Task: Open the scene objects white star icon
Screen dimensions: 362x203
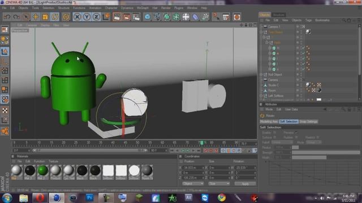Action: [x=186, y=17]
